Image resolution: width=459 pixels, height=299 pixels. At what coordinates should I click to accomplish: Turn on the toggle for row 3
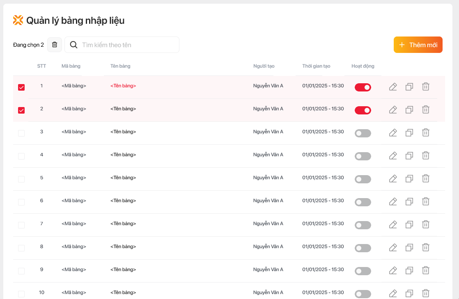pos(363,133)
